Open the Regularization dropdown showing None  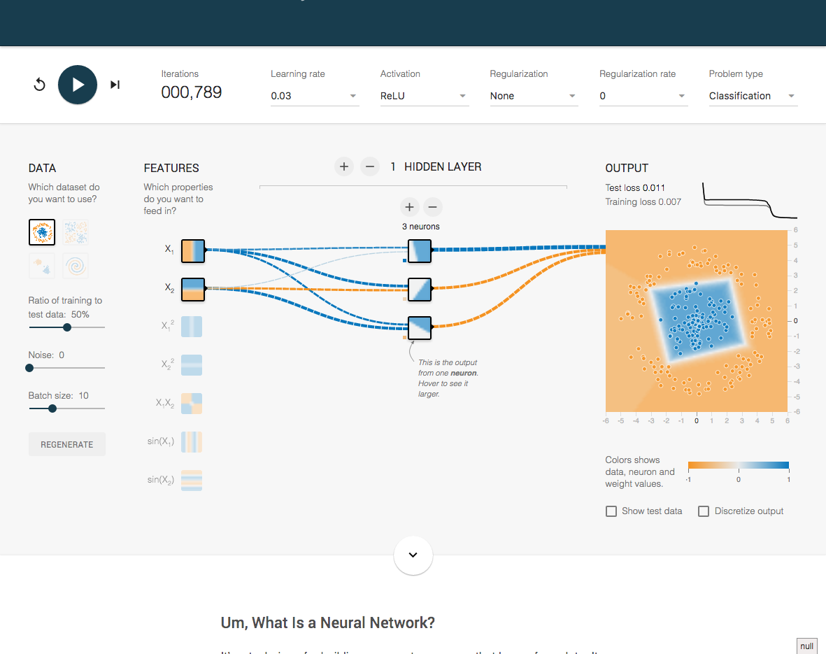click(534, 96)
